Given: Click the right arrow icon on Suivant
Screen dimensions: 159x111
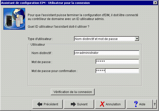Looking at the screenshot, I should point(73,104).
